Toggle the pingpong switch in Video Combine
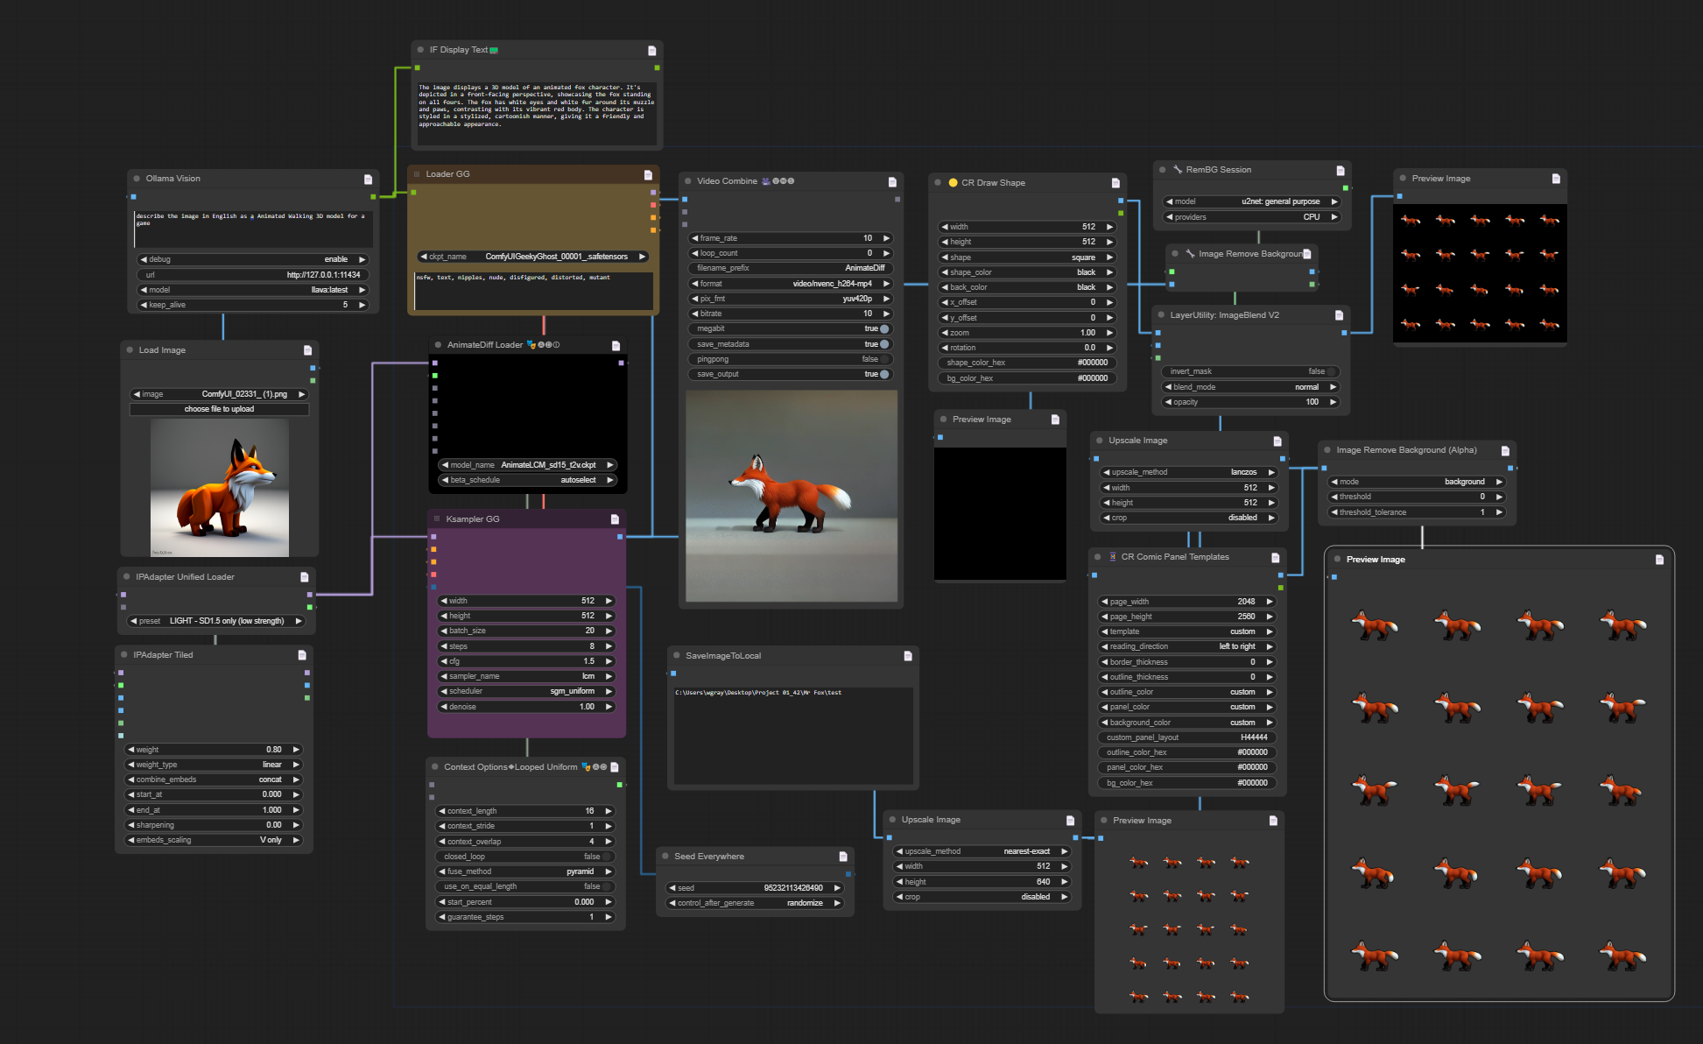 coord(884,359)
